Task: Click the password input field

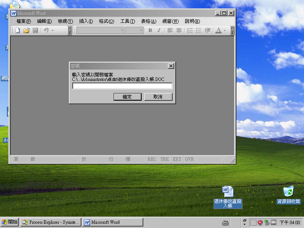Action: click(122, 86)
